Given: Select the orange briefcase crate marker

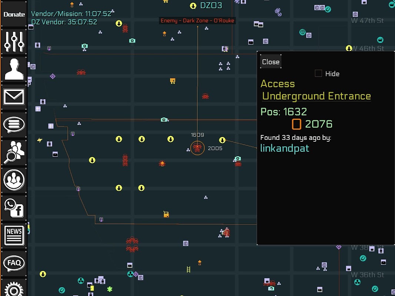Looking at the screenshot, I should point(166,214).
